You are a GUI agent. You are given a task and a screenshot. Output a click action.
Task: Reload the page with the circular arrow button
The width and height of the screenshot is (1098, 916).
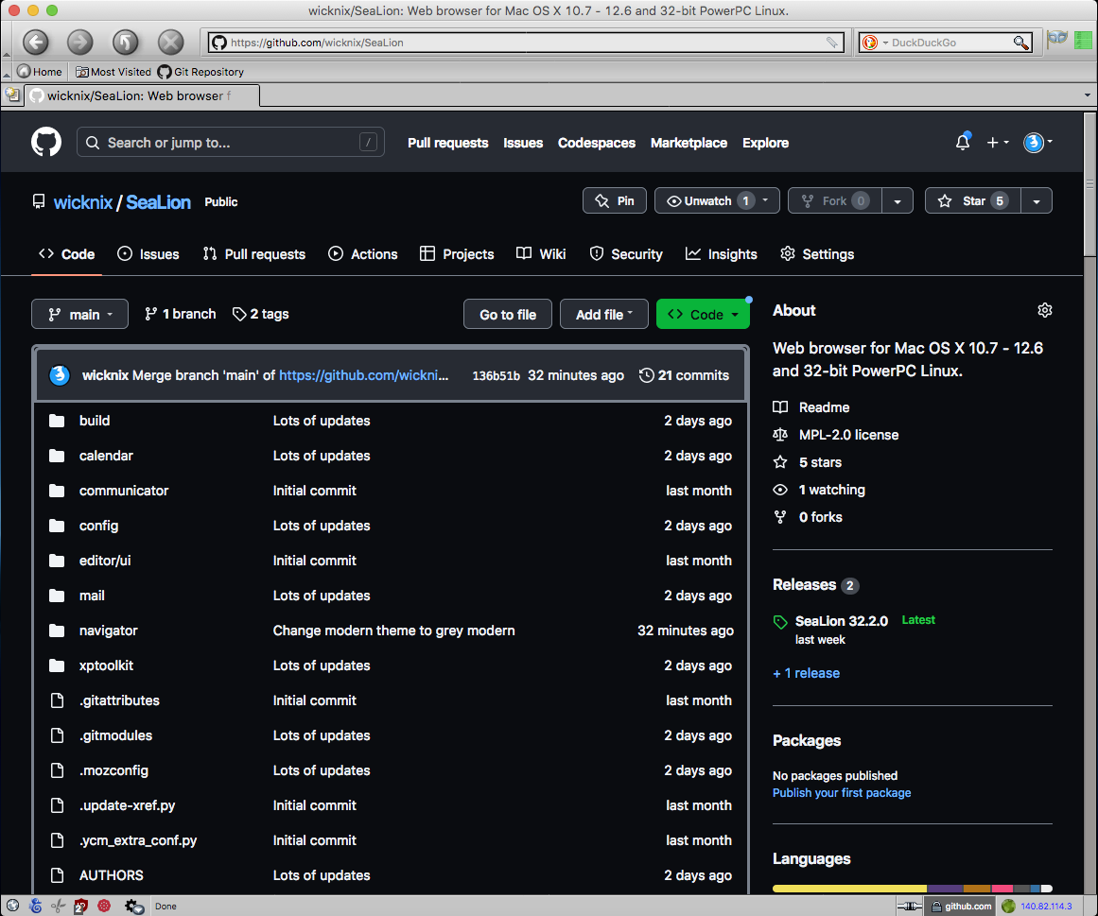pos(126,42)
